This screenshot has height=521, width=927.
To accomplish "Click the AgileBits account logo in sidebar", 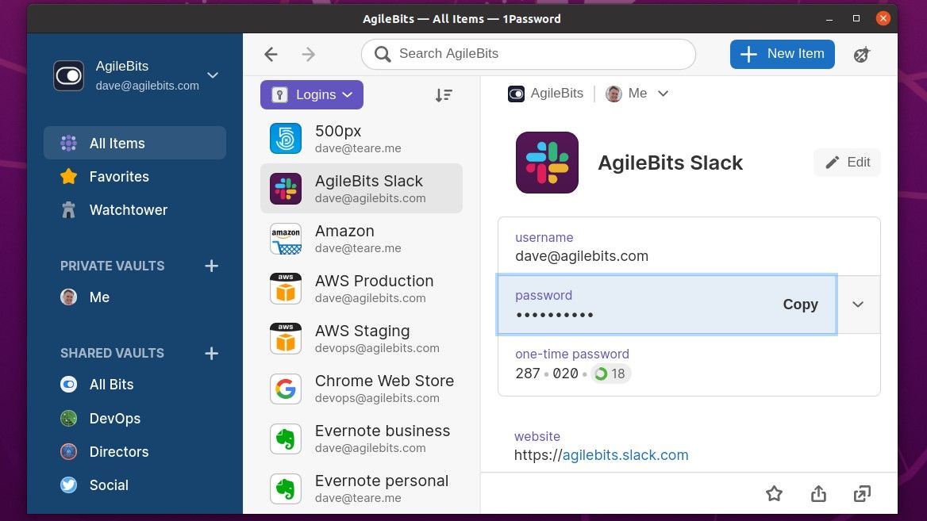I will pos(68,75).
